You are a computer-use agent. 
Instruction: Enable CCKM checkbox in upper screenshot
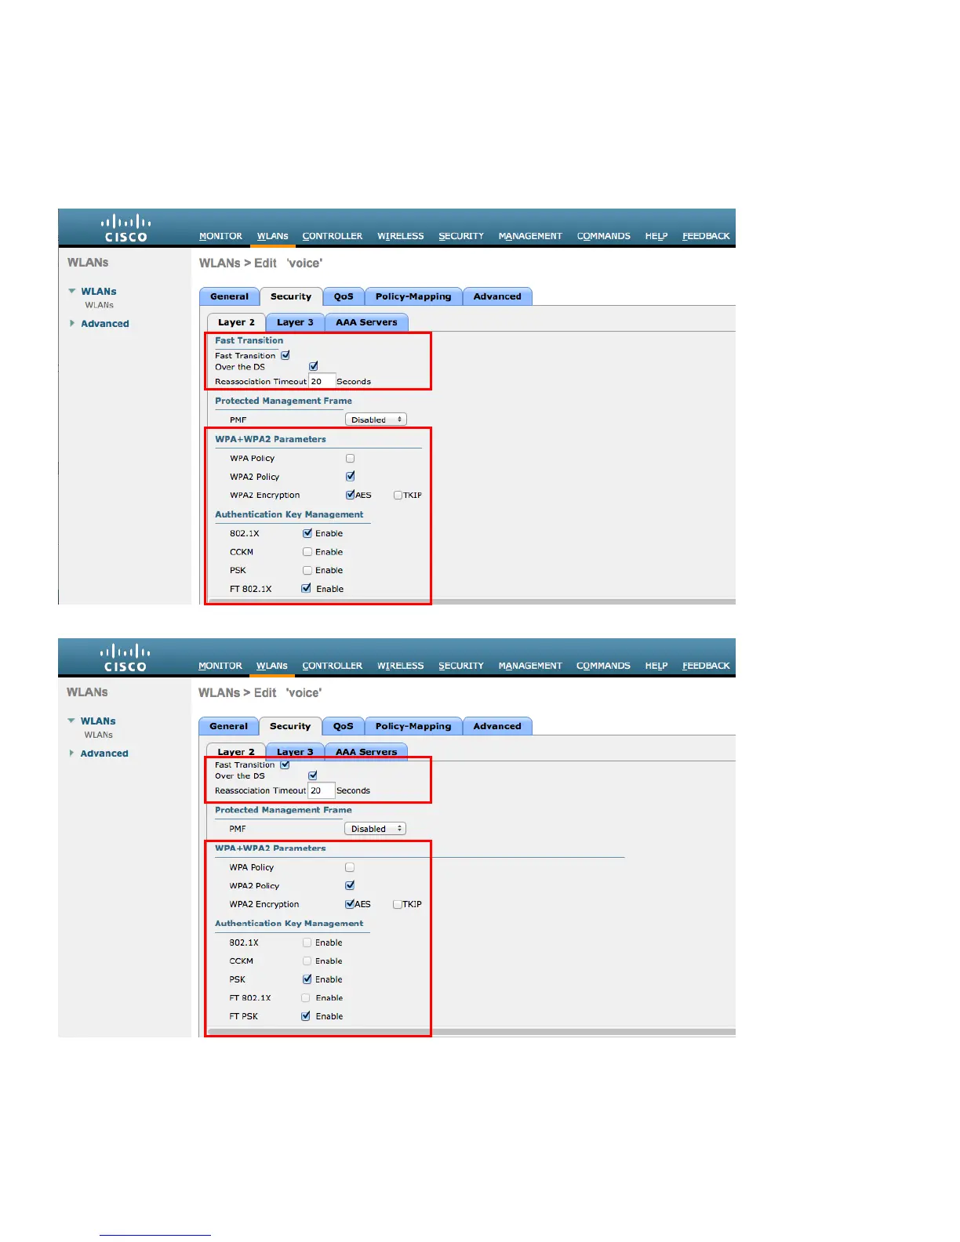coord(307,552)
